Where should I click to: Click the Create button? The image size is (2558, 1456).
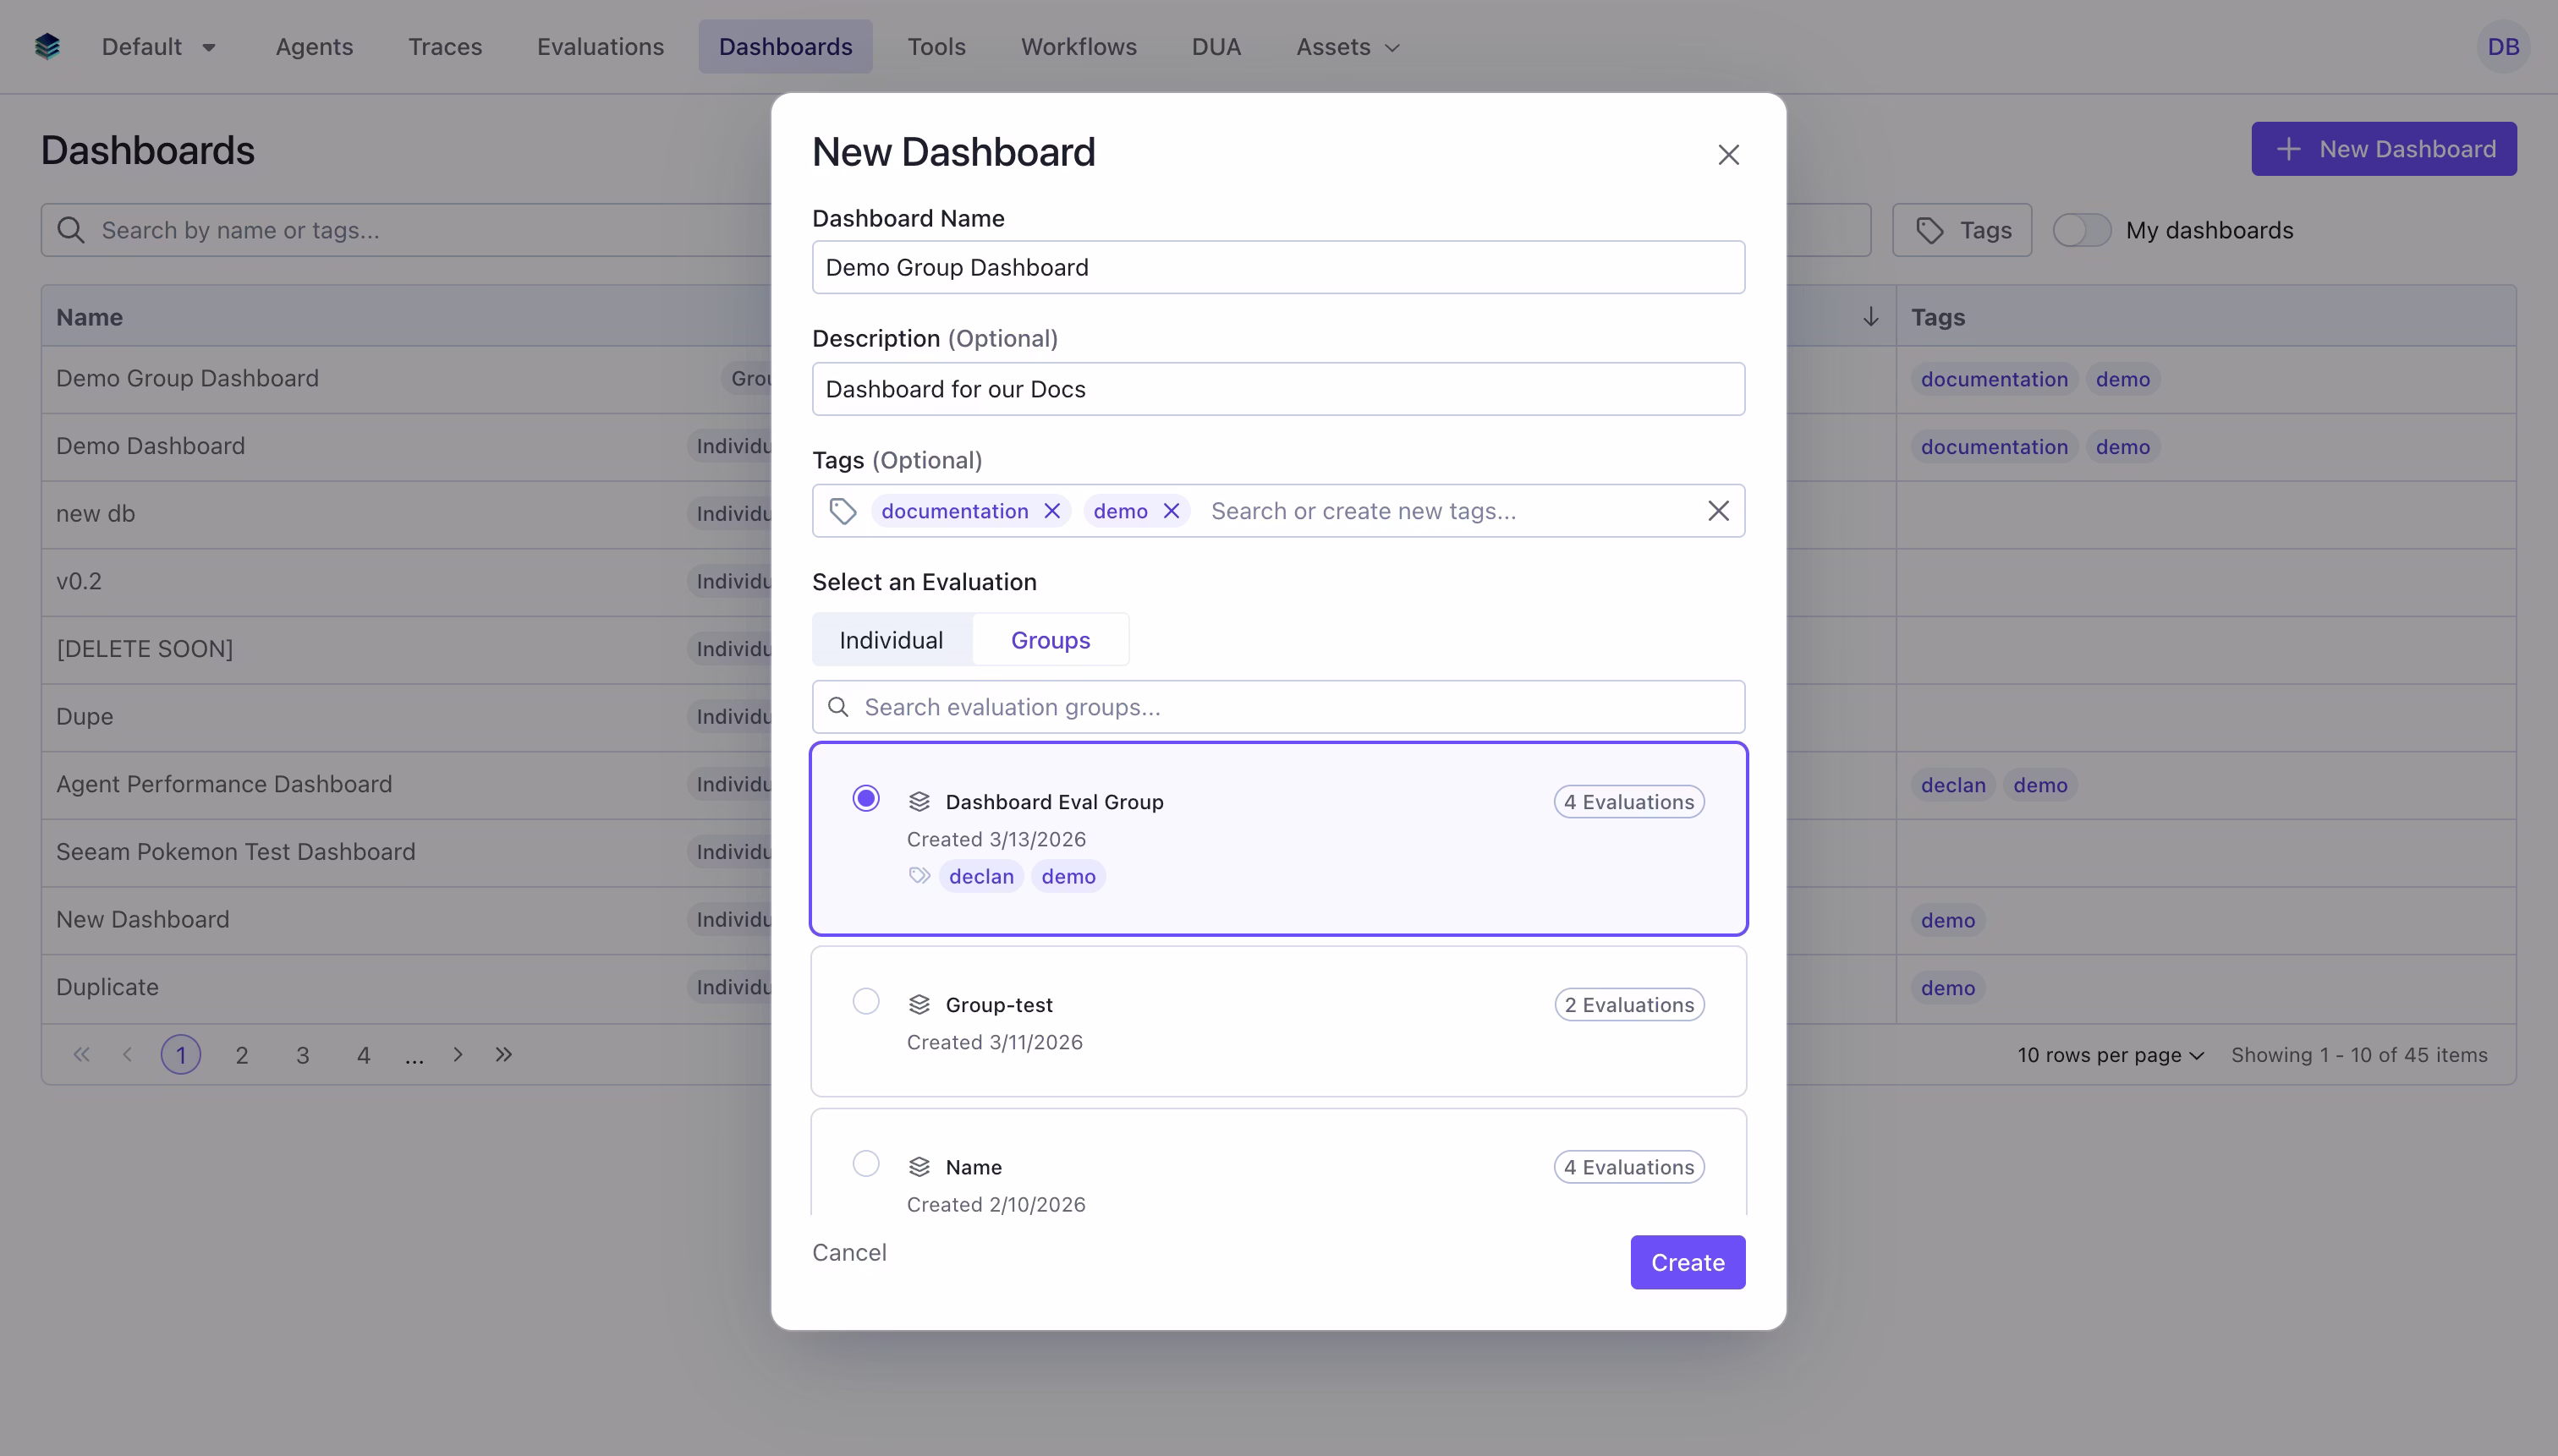[1687, 1262]
